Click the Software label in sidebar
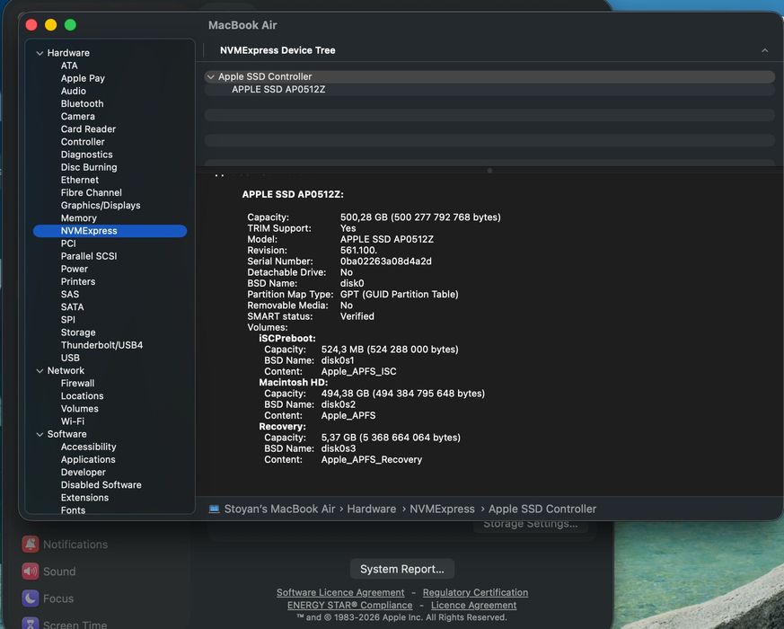The image size is (784, 629). pos(66,434)
